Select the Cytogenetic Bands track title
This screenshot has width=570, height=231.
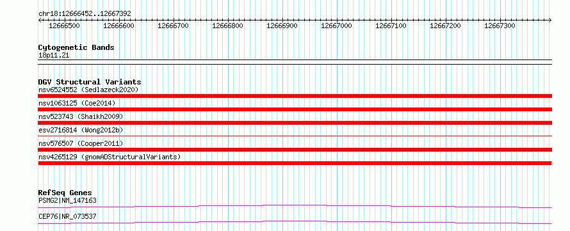point(76,47)
